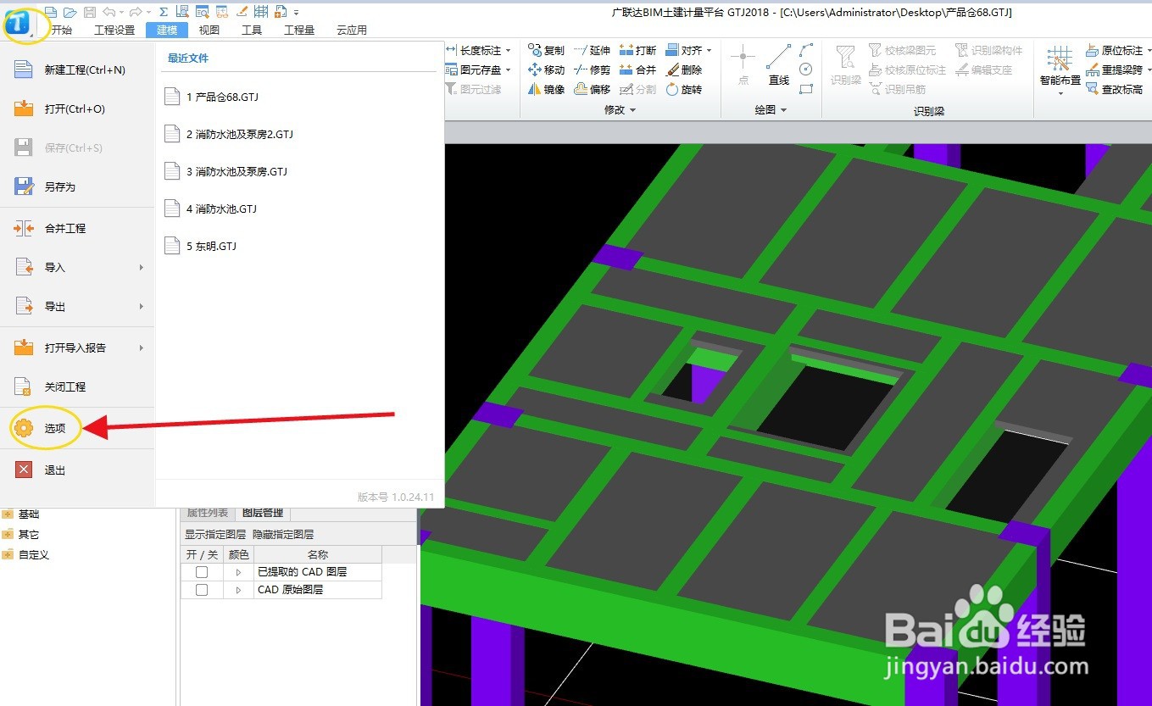Click the 重提梁跨 tool
Viewport: 1152px width, 706px height.
1114,69
